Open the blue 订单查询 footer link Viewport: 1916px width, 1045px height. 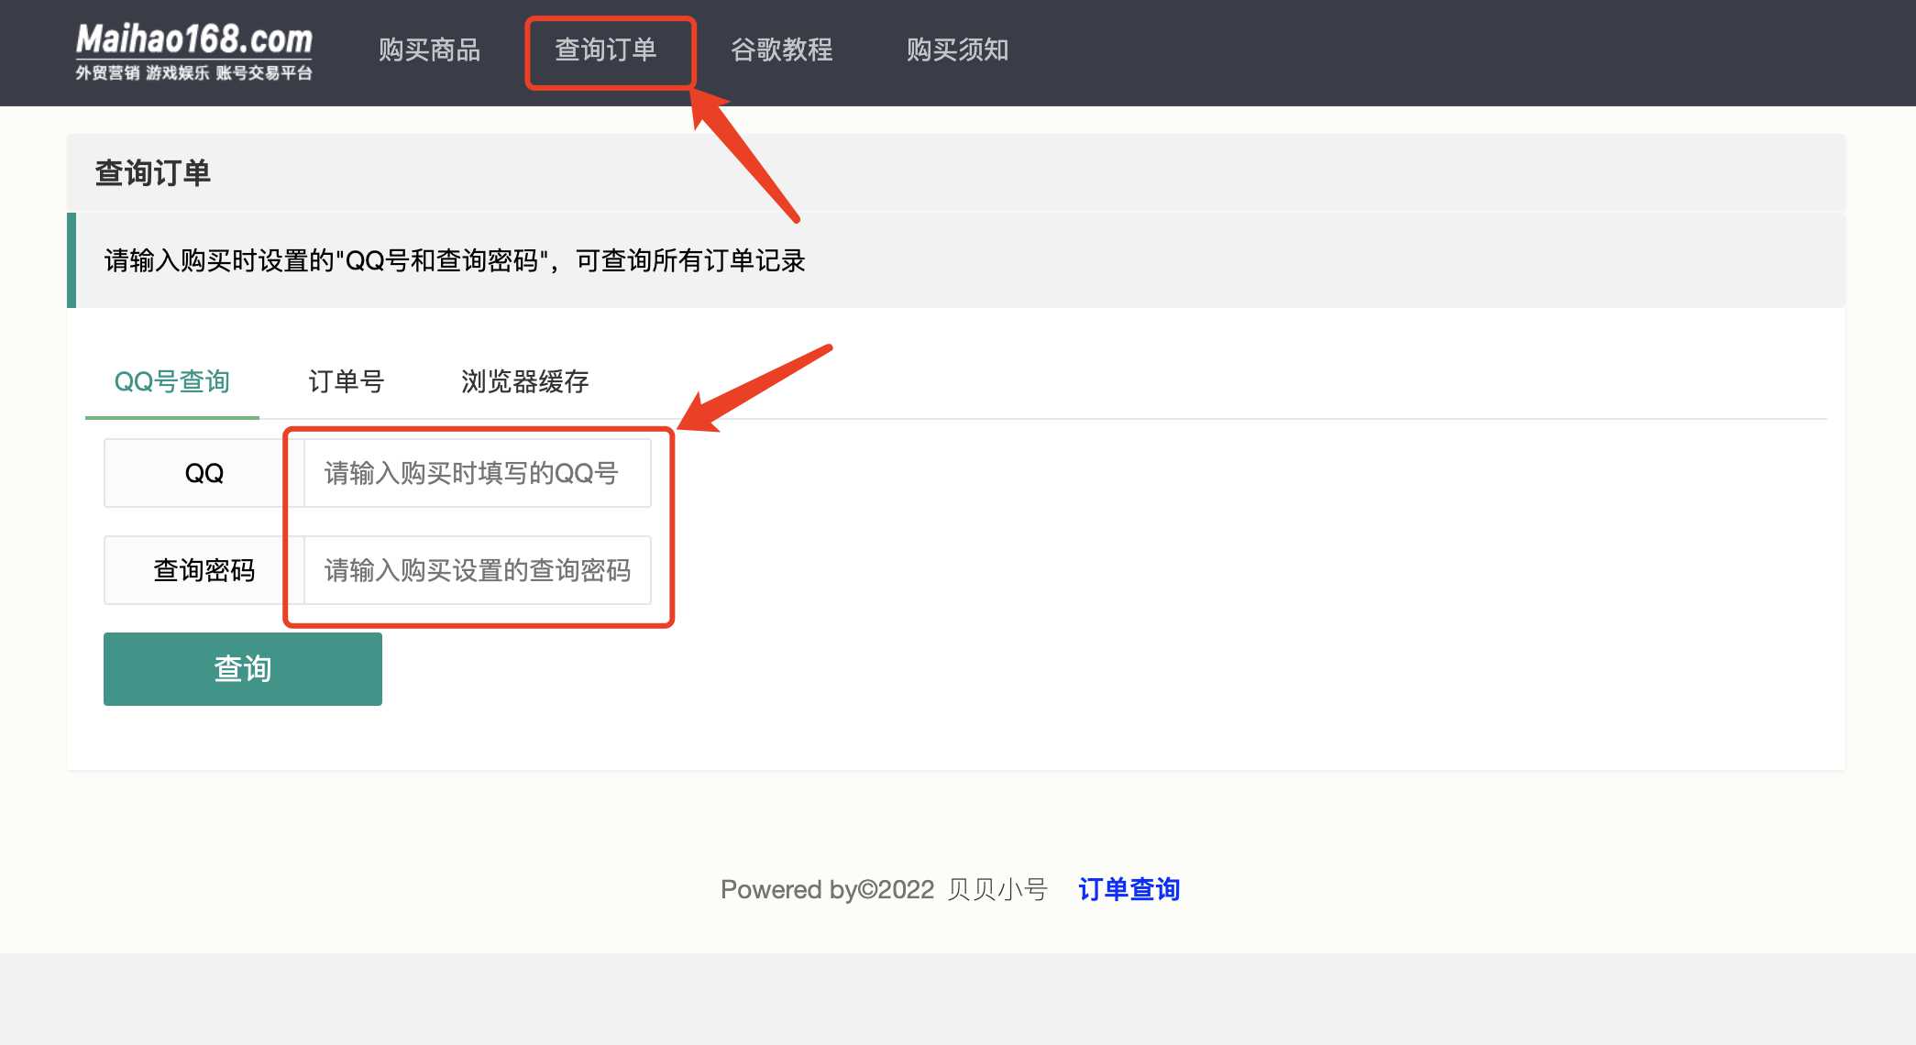pyautogui.click(x=1129, y=888)
